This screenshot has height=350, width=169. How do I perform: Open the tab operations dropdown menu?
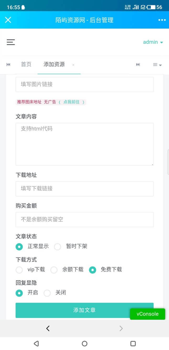point(157,65)
